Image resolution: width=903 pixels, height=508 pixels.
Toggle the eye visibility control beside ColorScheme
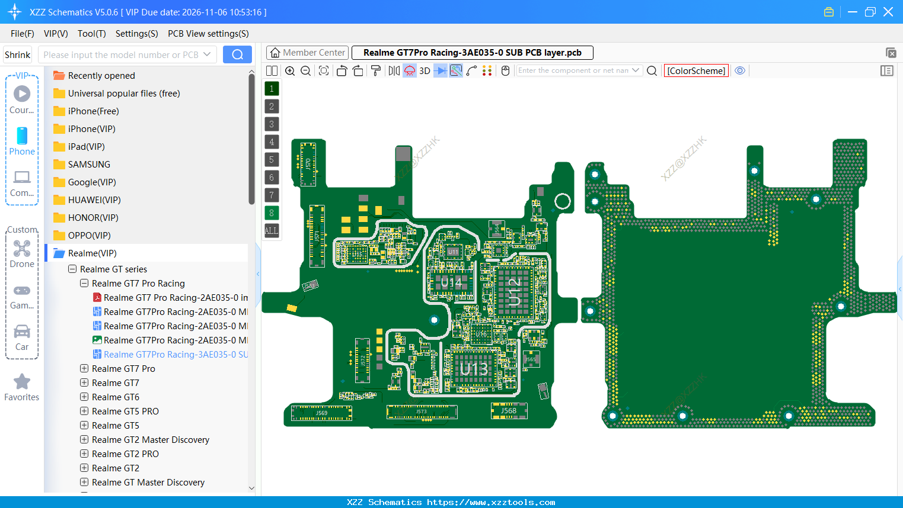click(740, 70)
